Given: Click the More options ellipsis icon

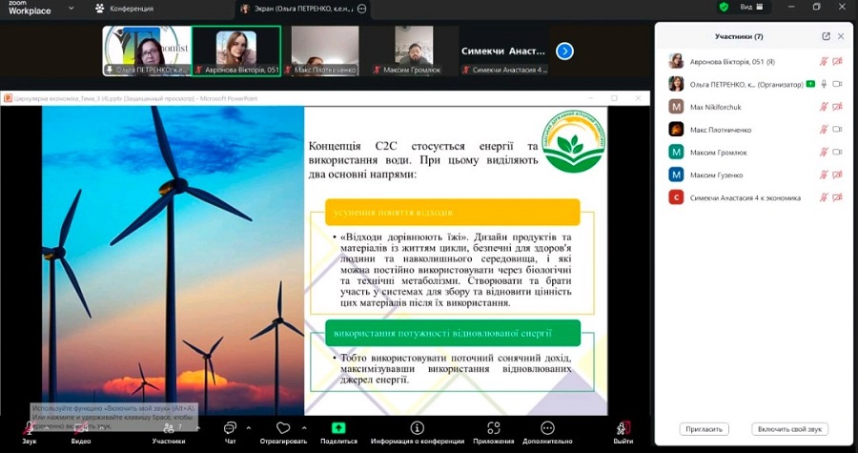Looking at the screenshot, I should coord(547,428).
